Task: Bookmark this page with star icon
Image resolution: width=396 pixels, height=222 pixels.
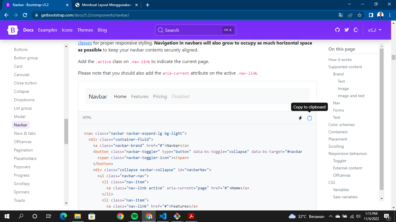Action: pyautogui.click(x=359, y=15)
